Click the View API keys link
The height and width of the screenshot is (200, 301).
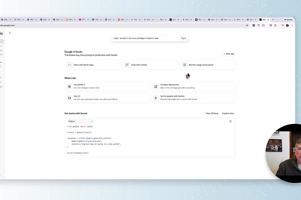coord(212,113)
